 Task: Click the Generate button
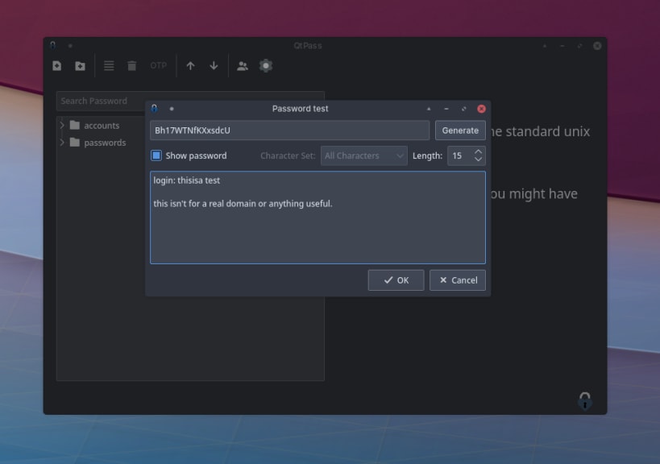[460, 130]
